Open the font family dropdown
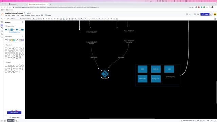Screen dimensions: 217x122 pyautogui.click(x=28, y=19)
